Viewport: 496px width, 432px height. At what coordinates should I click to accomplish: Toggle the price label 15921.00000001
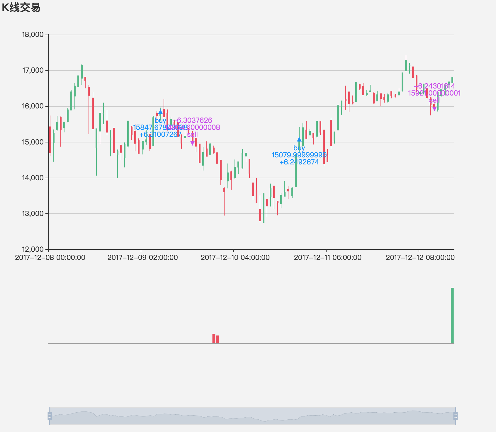pos(435,93)
